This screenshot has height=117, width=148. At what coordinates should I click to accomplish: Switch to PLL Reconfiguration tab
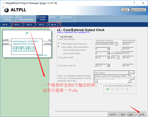26,18
